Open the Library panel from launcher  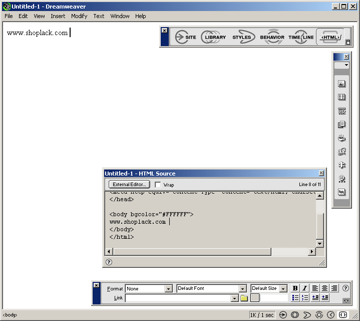tap(214, 37)
